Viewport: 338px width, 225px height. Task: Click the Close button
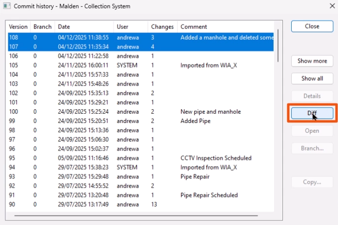pyautogui.click(x=312, y=26)
